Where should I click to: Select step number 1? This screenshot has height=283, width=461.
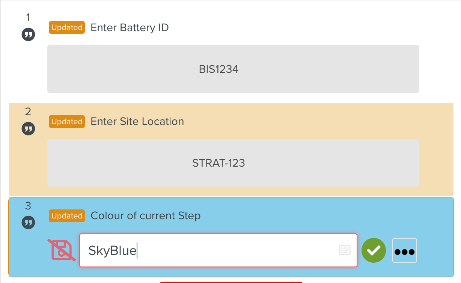[x=28, y=17]
